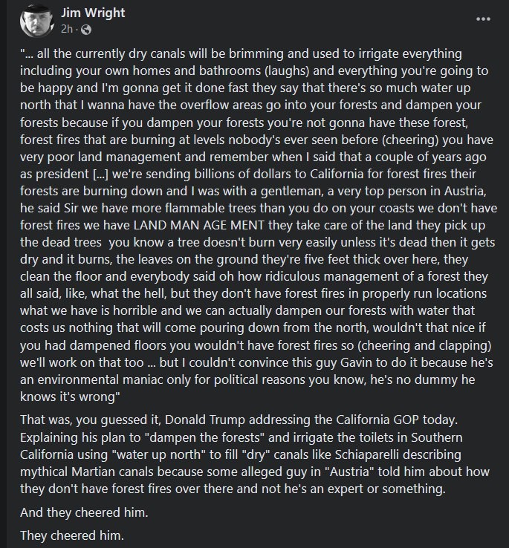509x548 pixels.
Task: Click the globe public audience icon
Action: pos(85,30)
